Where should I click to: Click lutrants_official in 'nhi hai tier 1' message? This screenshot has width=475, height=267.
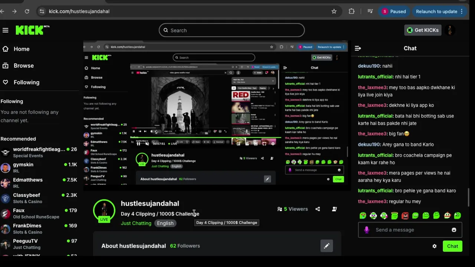pos(375,77)
